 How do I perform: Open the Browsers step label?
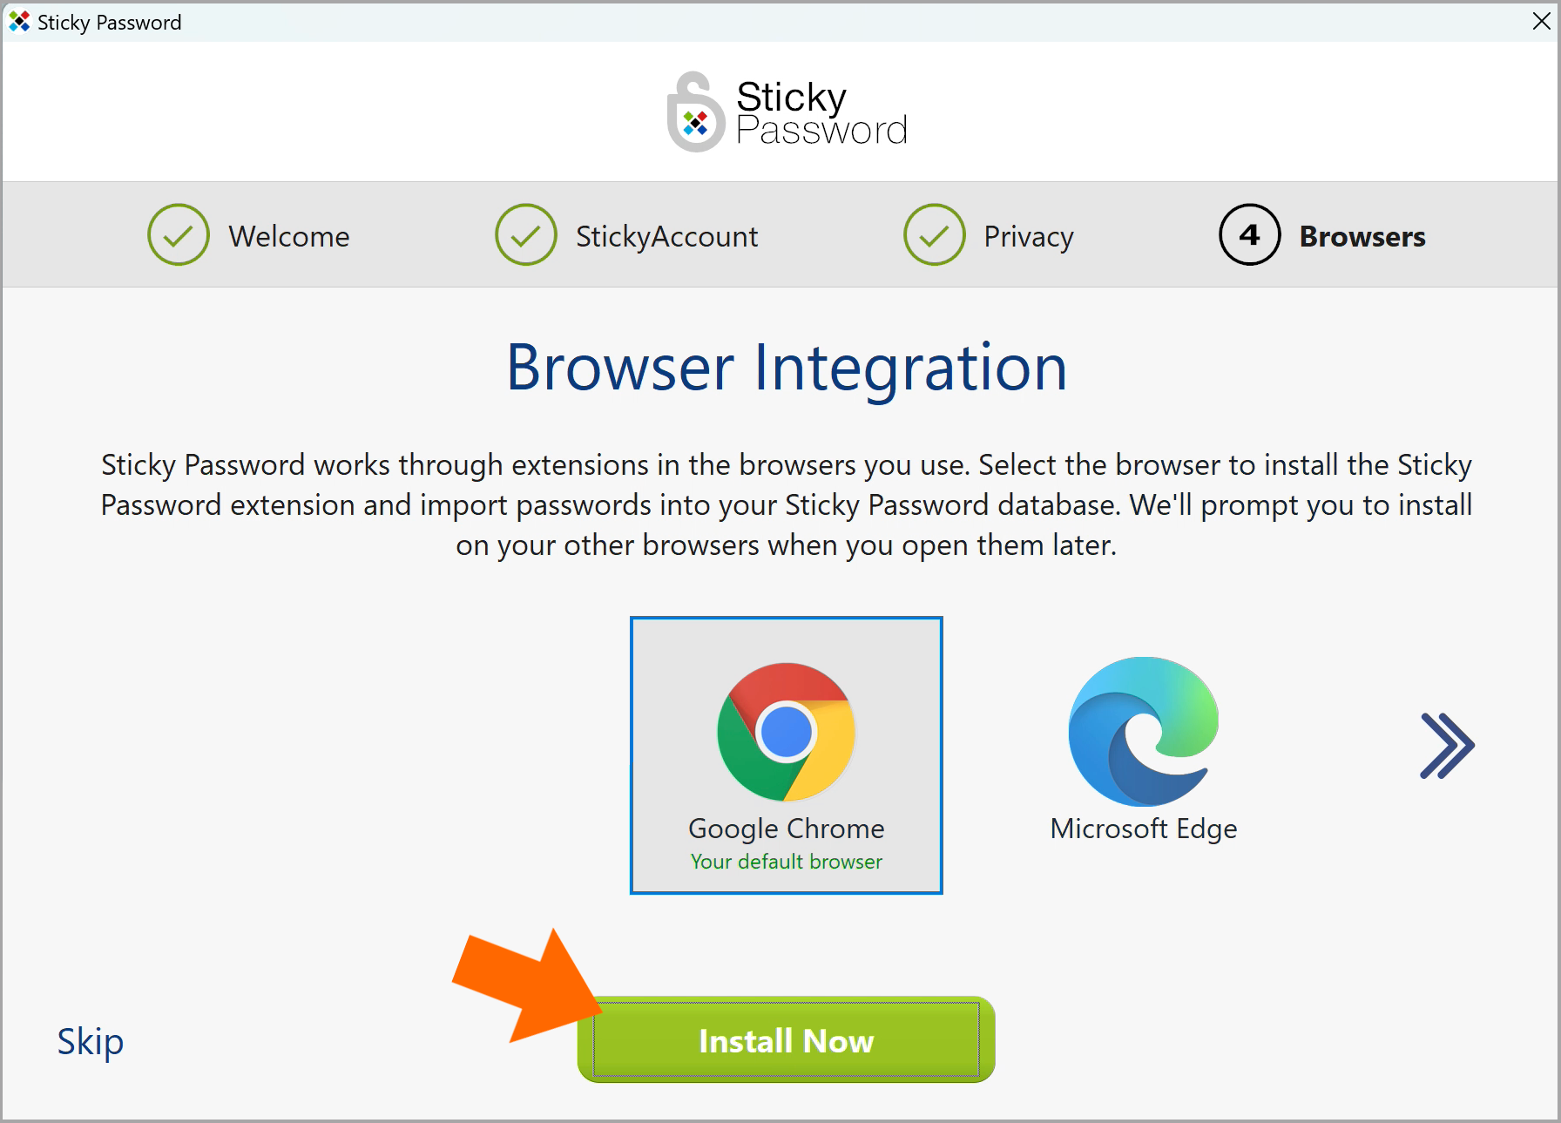[x=1362, y=237]
